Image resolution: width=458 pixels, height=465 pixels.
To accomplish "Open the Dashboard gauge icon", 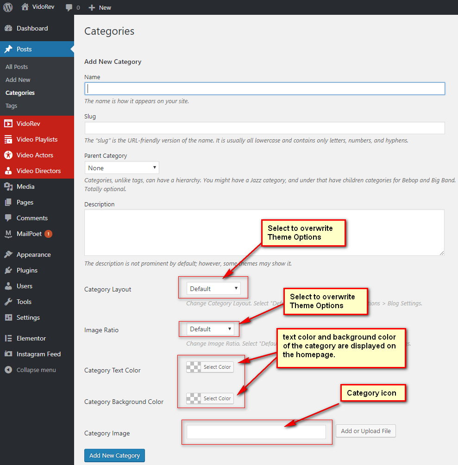I will pos(8,28).
